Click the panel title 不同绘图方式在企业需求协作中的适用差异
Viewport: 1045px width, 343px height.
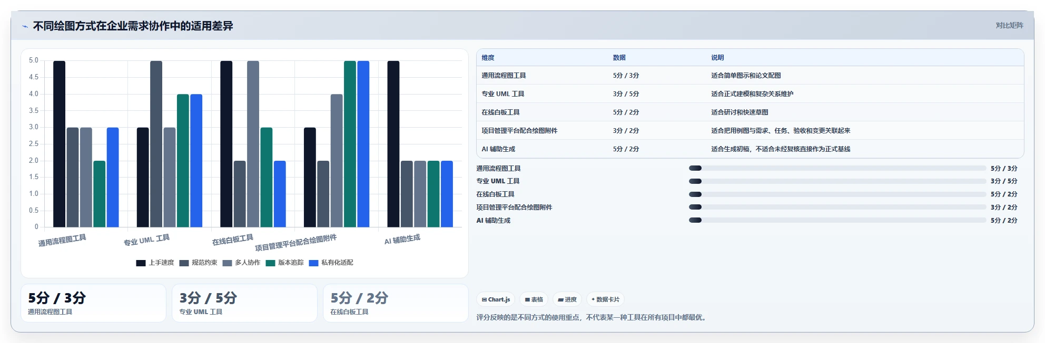(133, 26)
